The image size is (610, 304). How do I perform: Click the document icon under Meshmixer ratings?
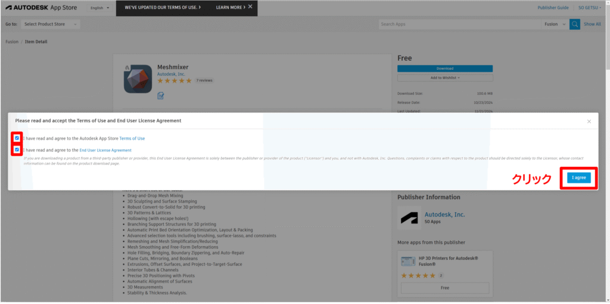161,95
